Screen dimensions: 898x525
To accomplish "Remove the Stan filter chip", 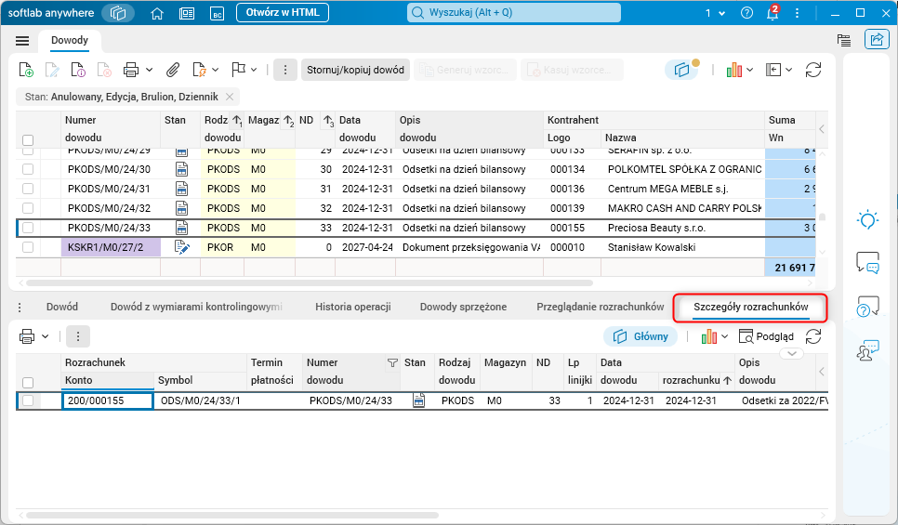I will [x=230, y=97].
